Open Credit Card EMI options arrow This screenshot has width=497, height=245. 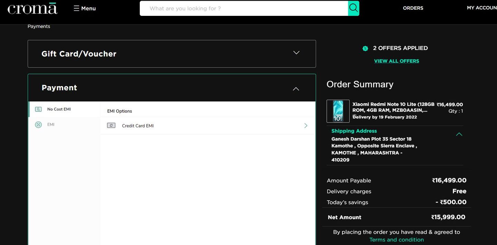click(305, 126)
